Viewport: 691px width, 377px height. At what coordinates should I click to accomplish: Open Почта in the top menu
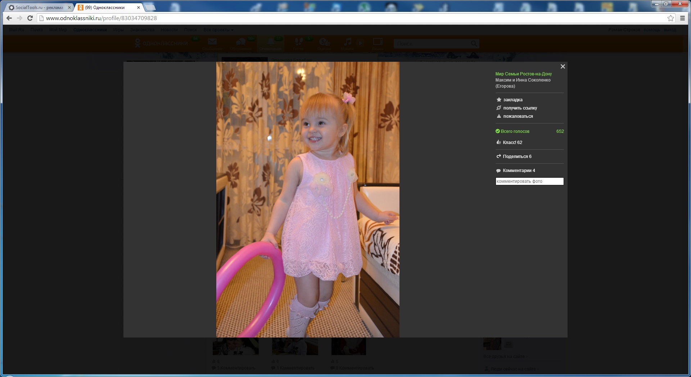37,30
